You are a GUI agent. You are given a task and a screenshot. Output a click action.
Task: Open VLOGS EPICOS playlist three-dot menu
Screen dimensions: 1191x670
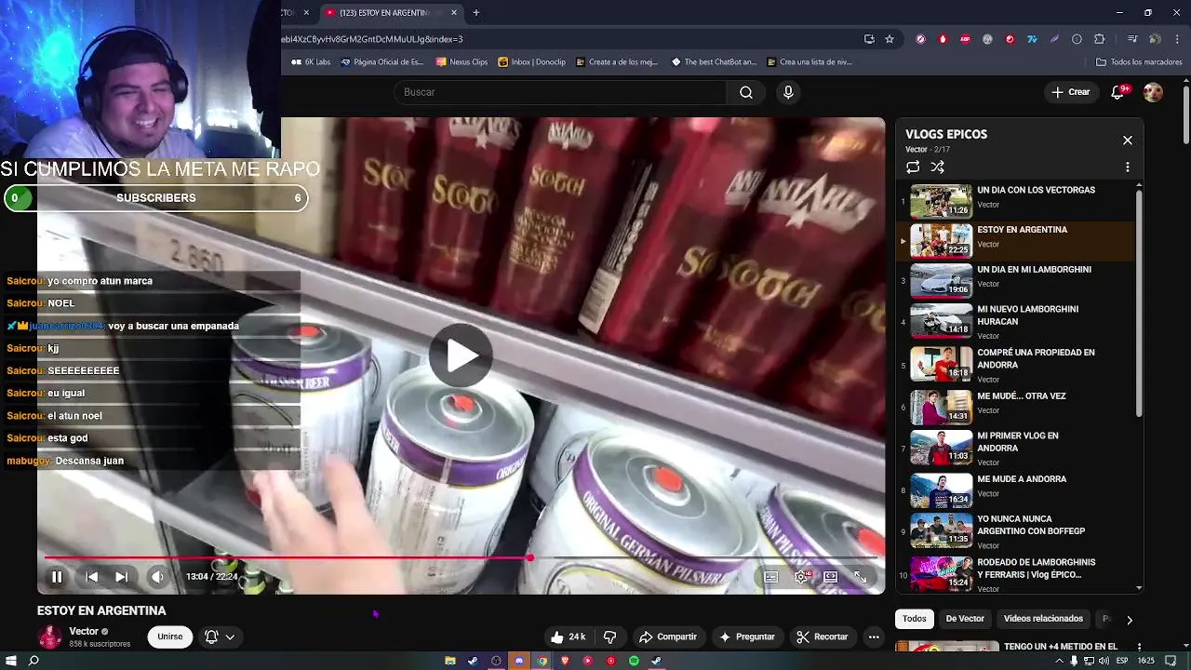pyautogui.click(x=1128, y=167)
